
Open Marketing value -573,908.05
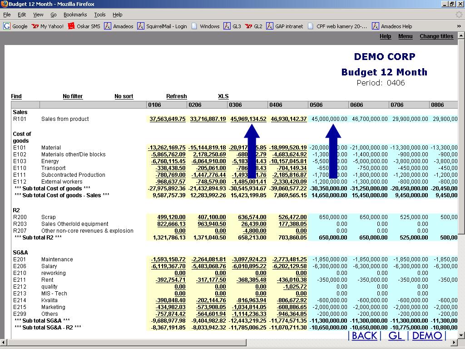[x=211, y=307]
